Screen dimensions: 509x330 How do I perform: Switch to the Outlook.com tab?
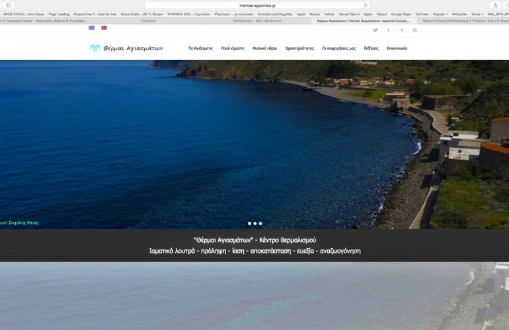click(257, 20)
